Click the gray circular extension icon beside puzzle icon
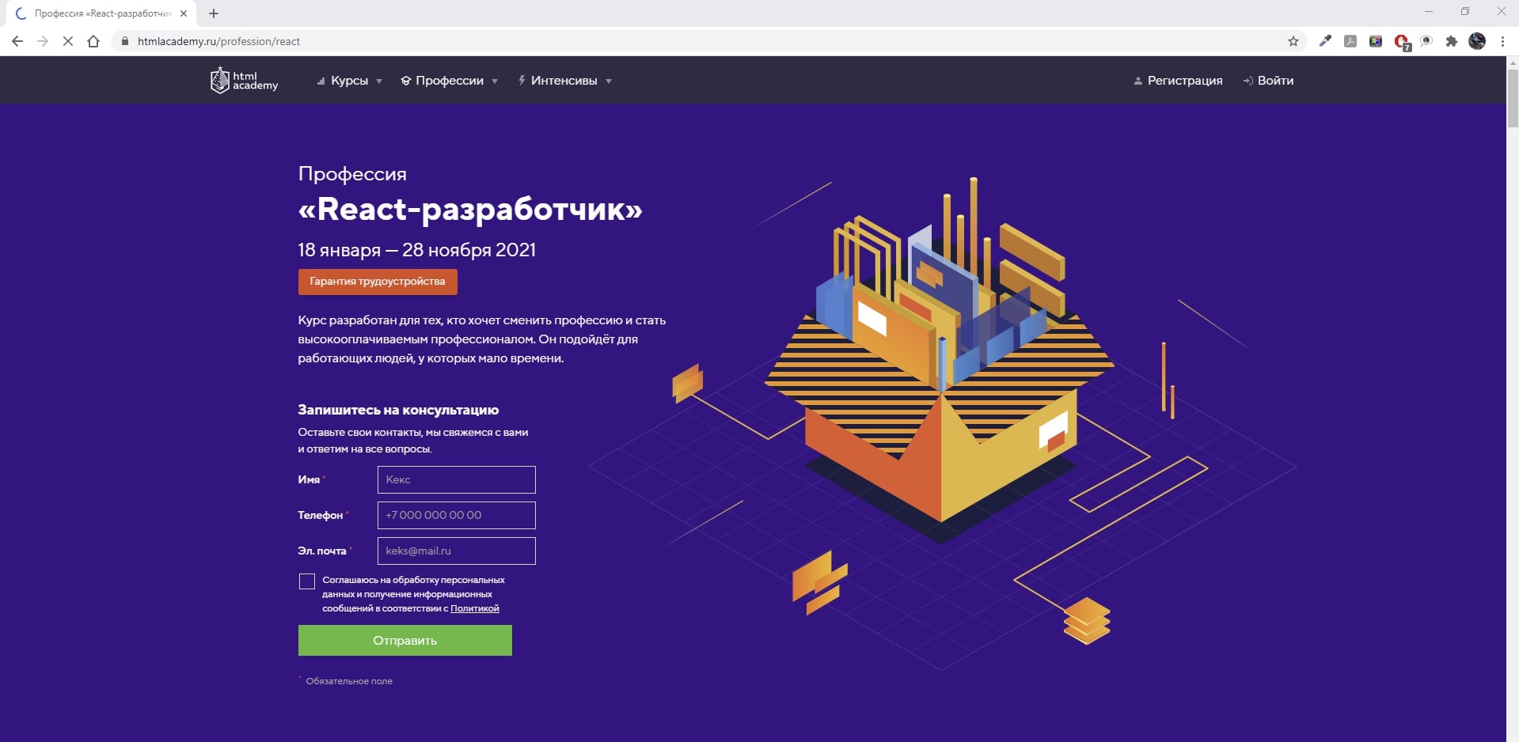This screenshot has height=742, width=1519. [1426, 41]
